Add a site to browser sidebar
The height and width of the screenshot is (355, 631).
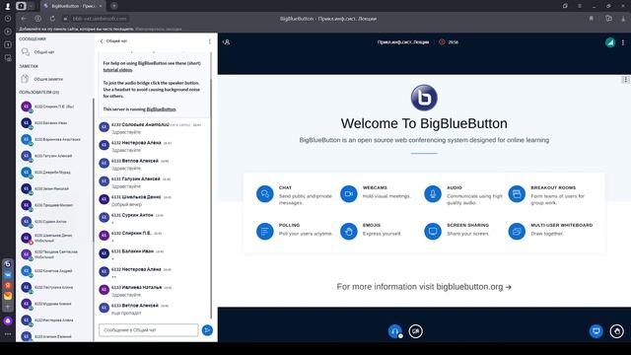coord(8,307)
